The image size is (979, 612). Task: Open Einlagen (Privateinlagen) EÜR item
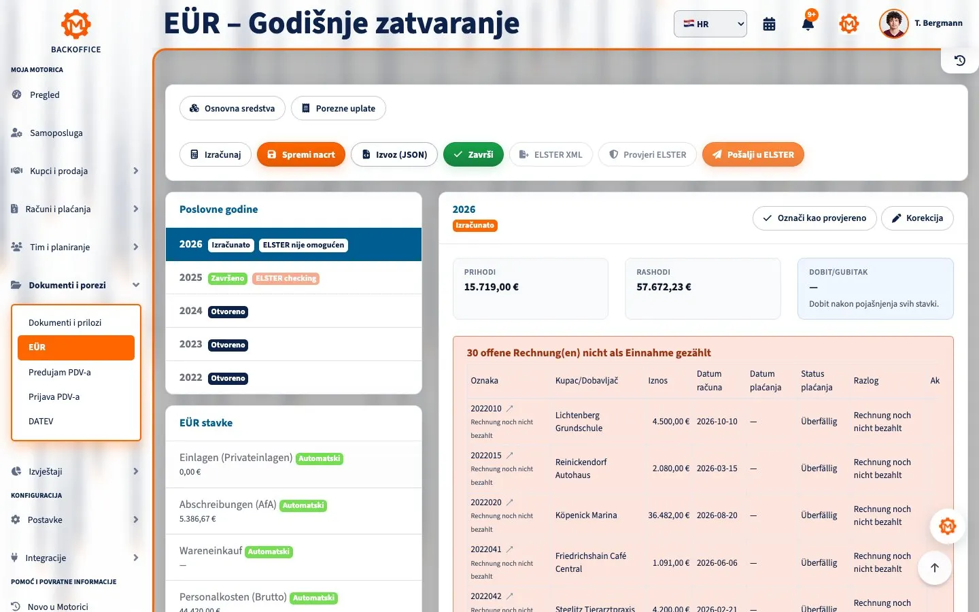click(294, 464)
